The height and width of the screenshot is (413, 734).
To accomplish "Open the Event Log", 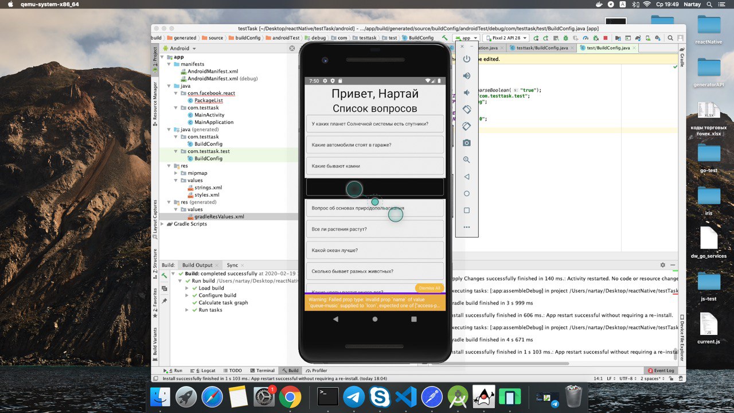I will [x=661, y=371].
